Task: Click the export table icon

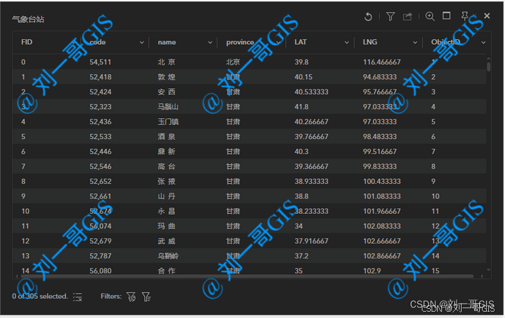Action: coord(407,16)
